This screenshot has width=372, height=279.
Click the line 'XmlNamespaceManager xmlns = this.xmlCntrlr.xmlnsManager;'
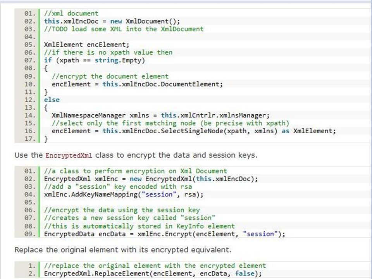coord(160,115)
